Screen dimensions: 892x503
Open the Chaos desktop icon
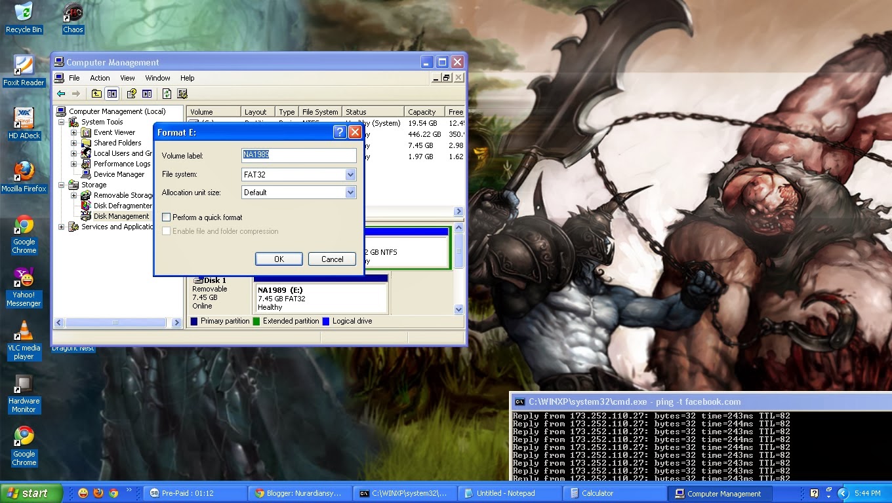(73, 18)
